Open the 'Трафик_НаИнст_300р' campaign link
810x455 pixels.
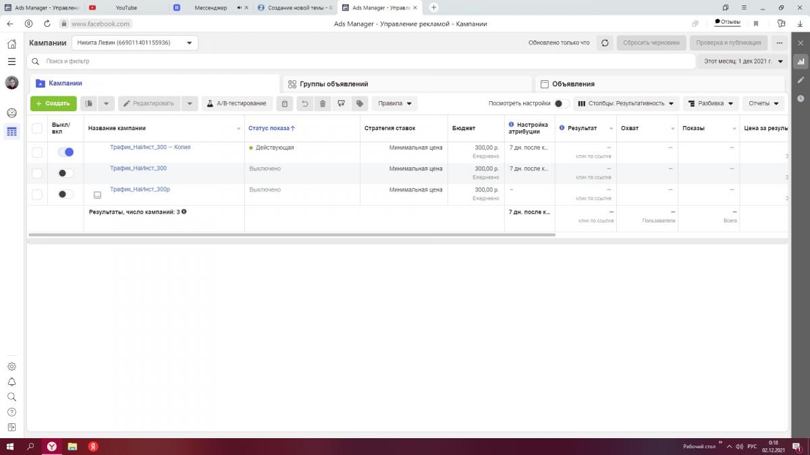click(140, 189)
